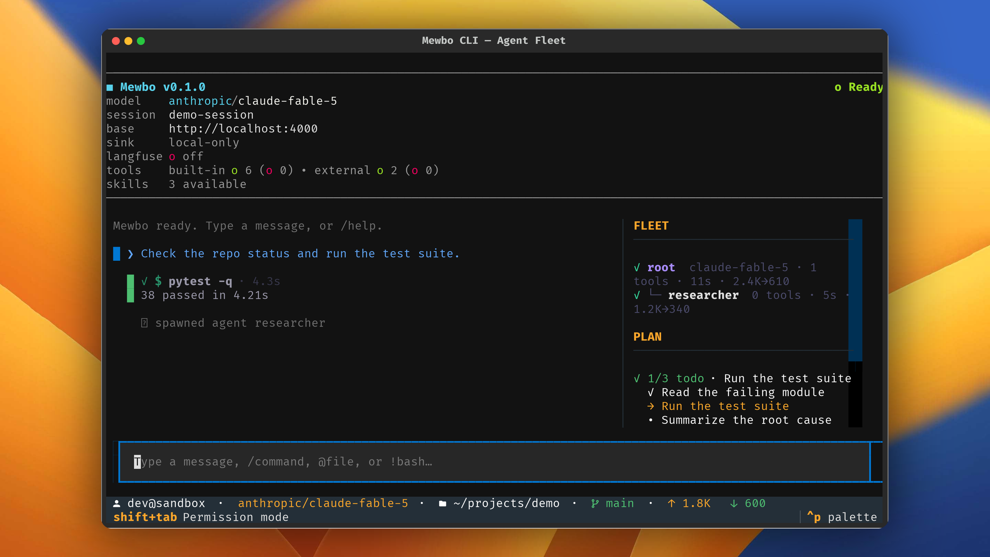The height and width of the screenshot is (557, 990).
Task: Click the checkmark beside pytest -q
Action: pyautogui.click(x=144, y=281)
